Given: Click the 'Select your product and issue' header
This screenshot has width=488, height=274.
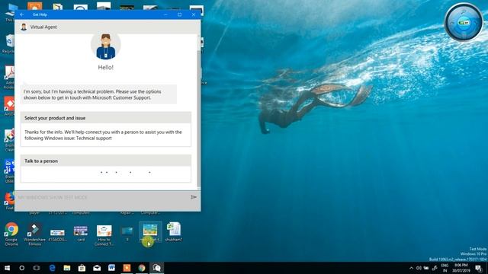Looking at the screenshot, I should click(x=106, y=118).
